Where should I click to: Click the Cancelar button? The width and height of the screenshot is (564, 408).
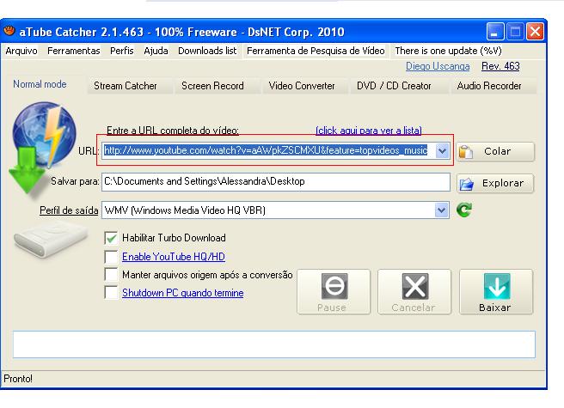(414, 292)
